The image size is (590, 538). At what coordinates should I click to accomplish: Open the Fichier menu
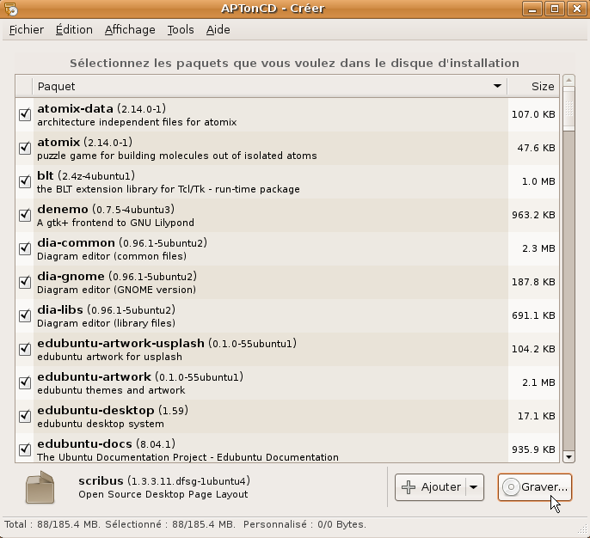point(27,30)
